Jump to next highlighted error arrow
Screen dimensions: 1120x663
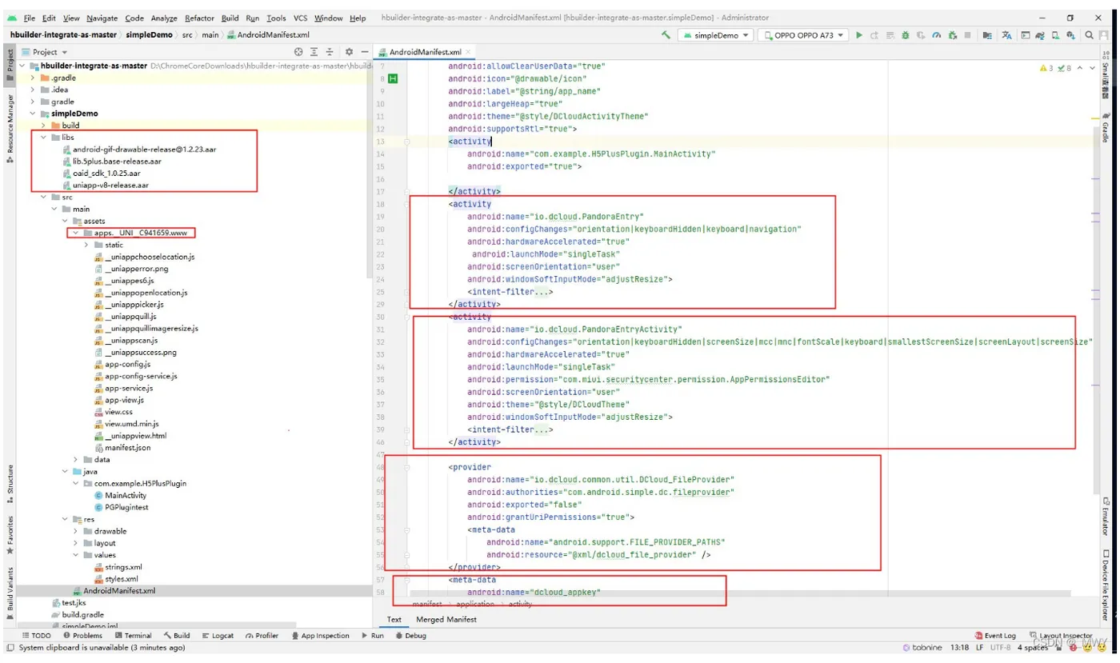1094,68
